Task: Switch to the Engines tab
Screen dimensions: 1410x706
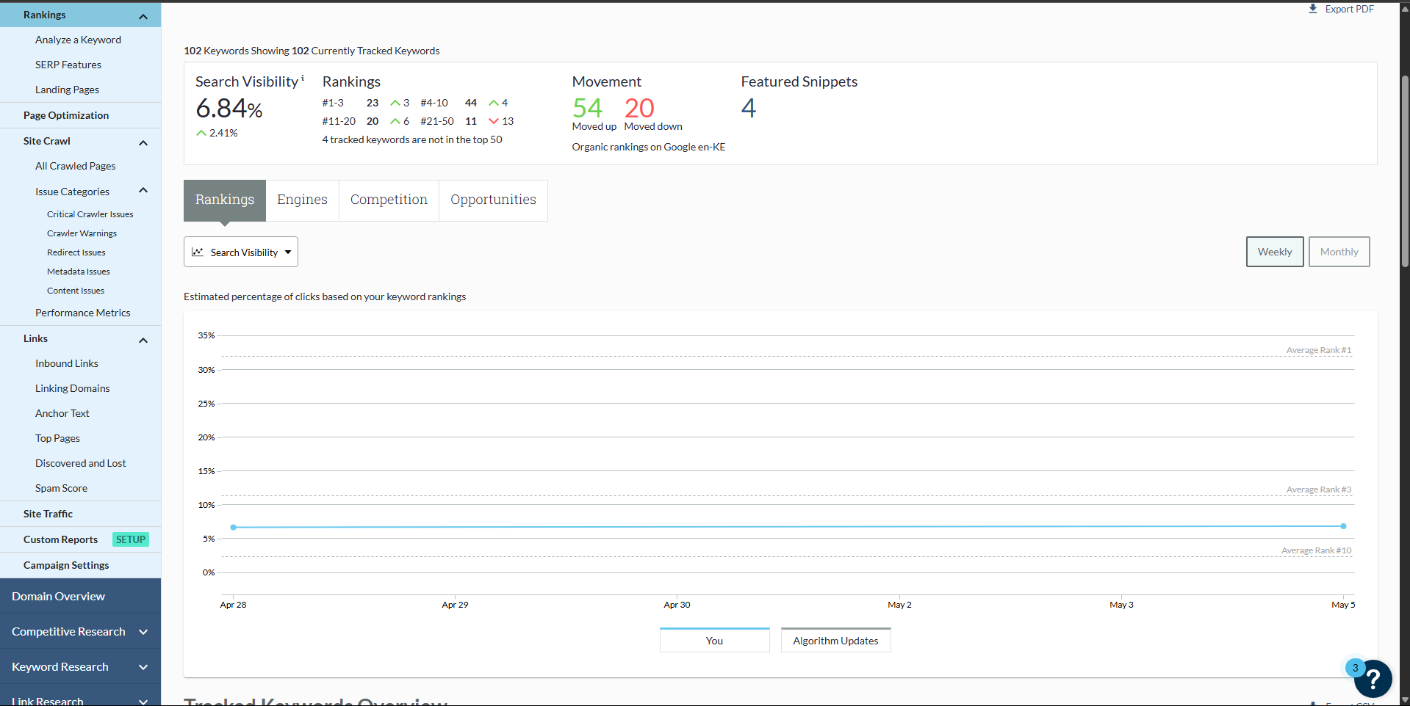Action: point(302,200)
